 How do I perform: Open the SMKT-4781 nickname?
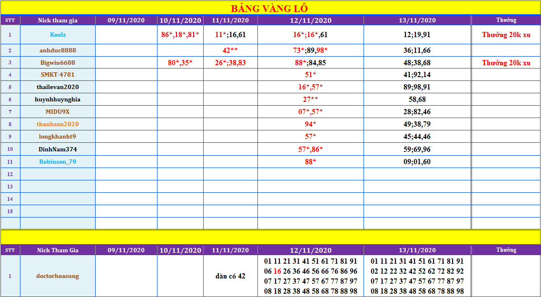(58, 75)
